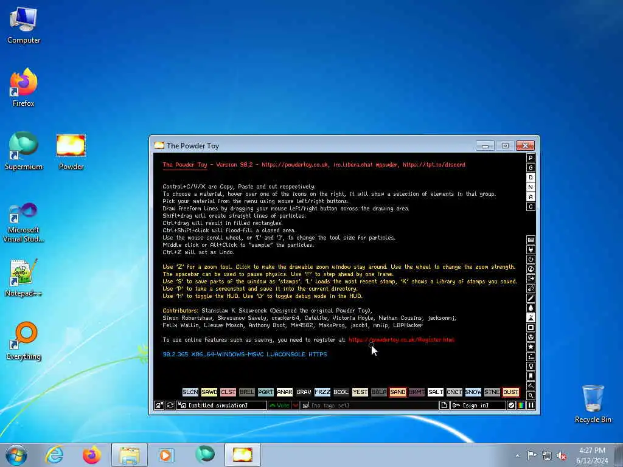Open the Explosives element menu

(531, 288)
